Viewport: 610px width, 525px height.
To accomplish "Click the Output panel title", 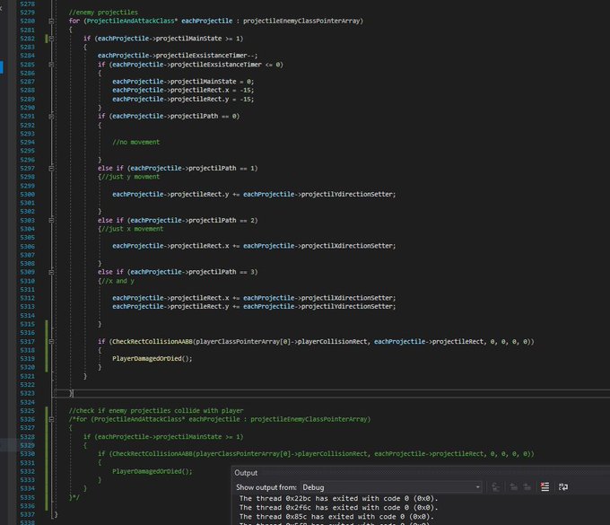I will coord(246,473).
